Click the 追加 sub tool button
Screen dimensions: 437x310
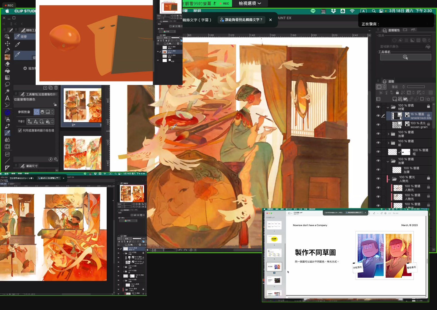(29, 68)
